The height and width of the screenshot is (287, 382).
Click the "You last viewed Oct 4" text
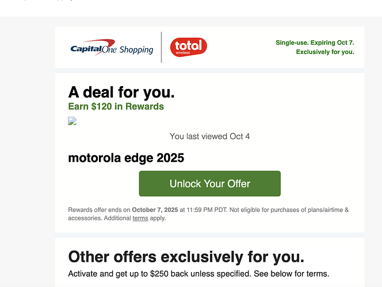coord(209,137)
